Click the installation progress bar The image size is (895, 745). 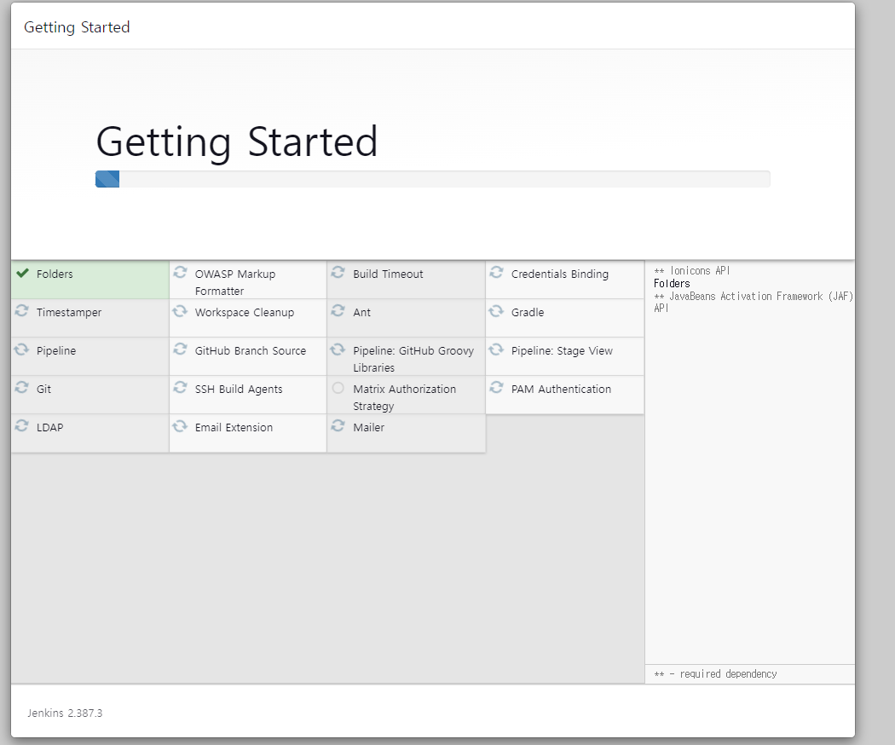(433, 179)
